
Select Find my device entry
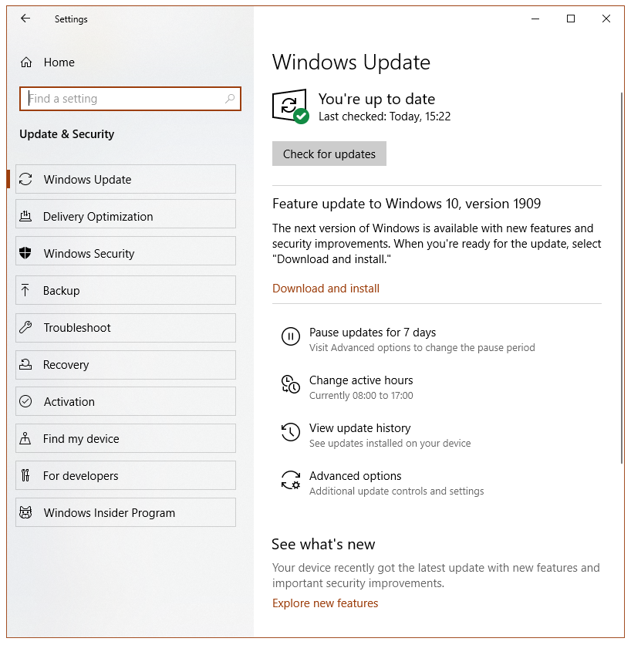click(x=126, y=438)
